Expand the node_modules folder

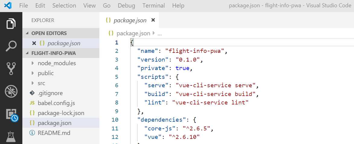(33, 63)
